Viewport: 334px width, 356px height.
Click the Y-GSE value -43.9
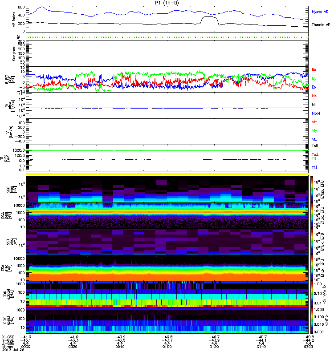[x=214, y=340]
